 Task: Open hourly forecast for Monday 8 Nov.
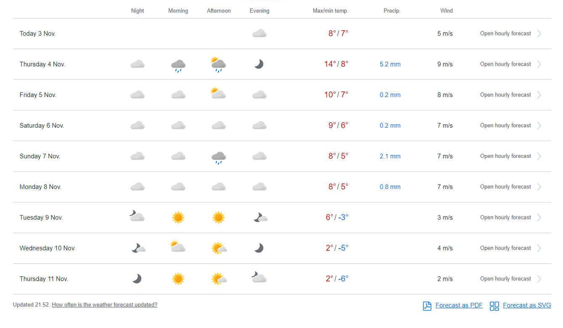point(505,187)
